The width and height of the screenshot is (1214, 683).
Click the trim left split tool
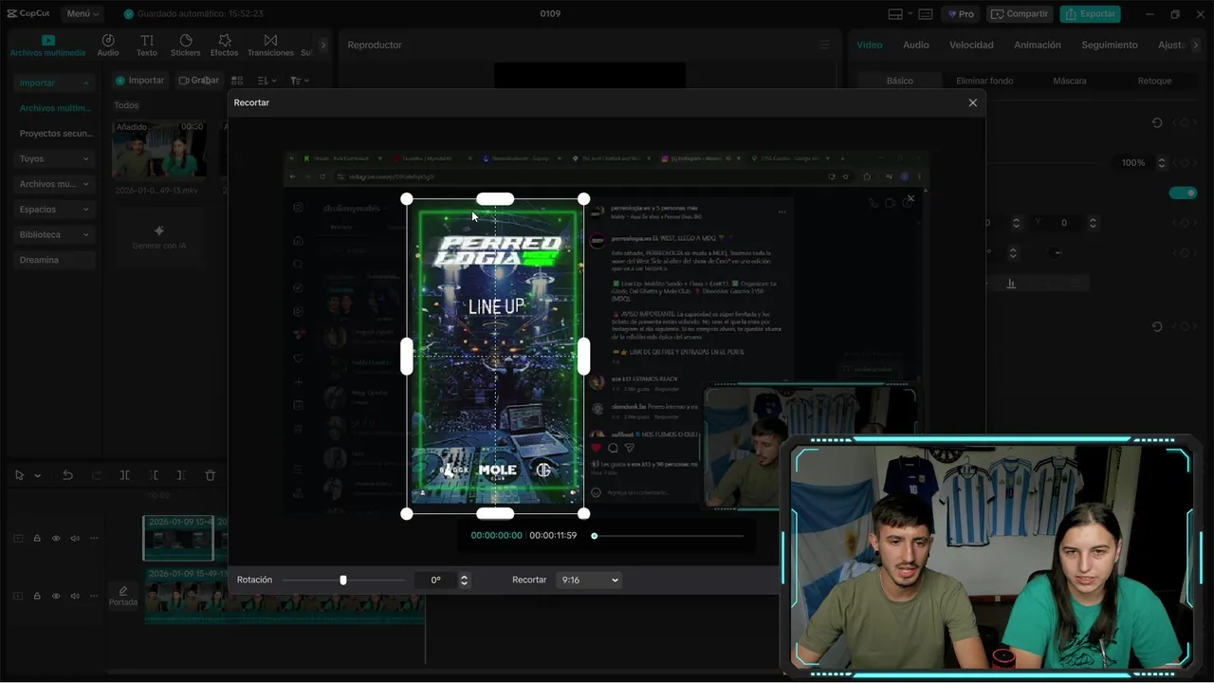(x=154, y=475)
